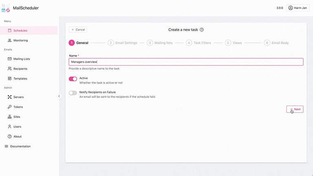Open Mailing Lists via its envelope icon
Viewport: 313px width, 176px height.
click(x=10, y=59)
